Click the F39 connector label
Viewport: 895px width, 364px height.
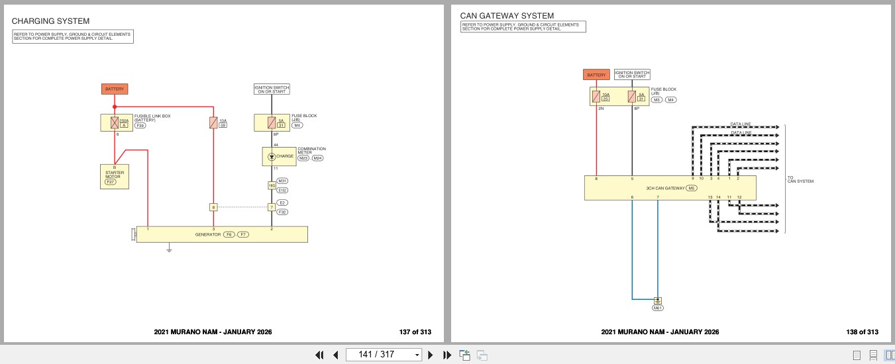coord(140,125)
